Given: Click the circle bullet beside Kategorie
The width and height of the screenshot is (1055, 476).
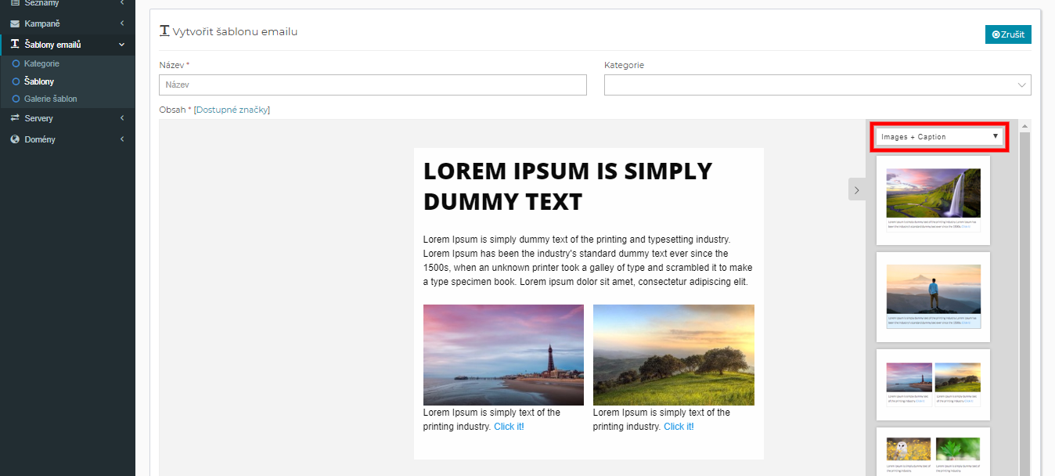Looking at the screenshot, I should 16,63.
